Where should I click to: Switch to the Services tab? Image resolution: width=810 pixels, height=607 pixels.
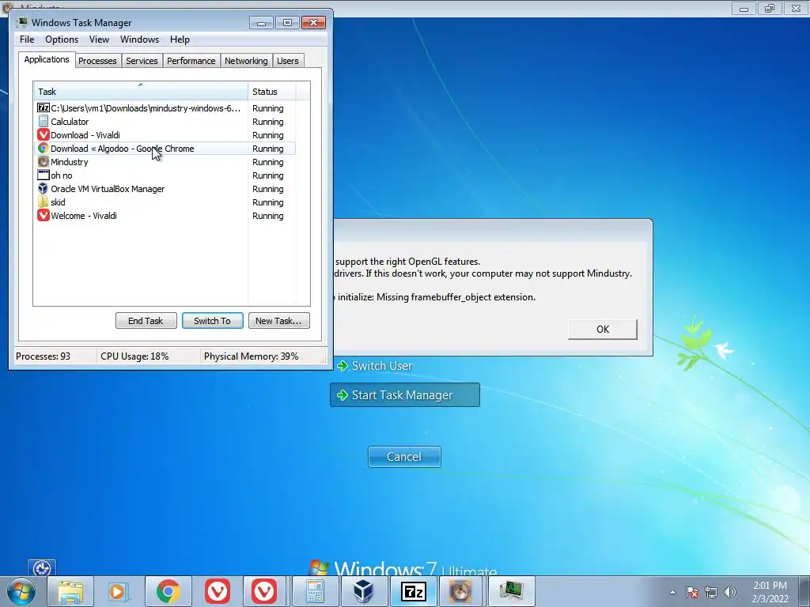[142, 61]
